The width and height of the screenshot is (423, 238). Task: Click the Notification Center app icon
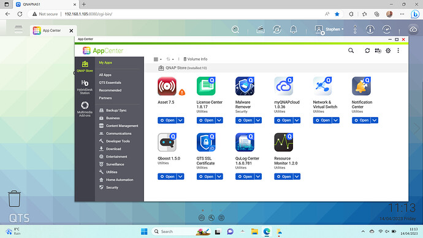pyautogui.click(x=361, y=86)
